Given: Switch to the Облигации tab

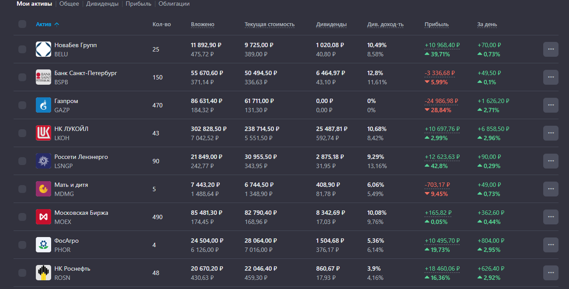Looking at the screenshot, I should point(174,4).
